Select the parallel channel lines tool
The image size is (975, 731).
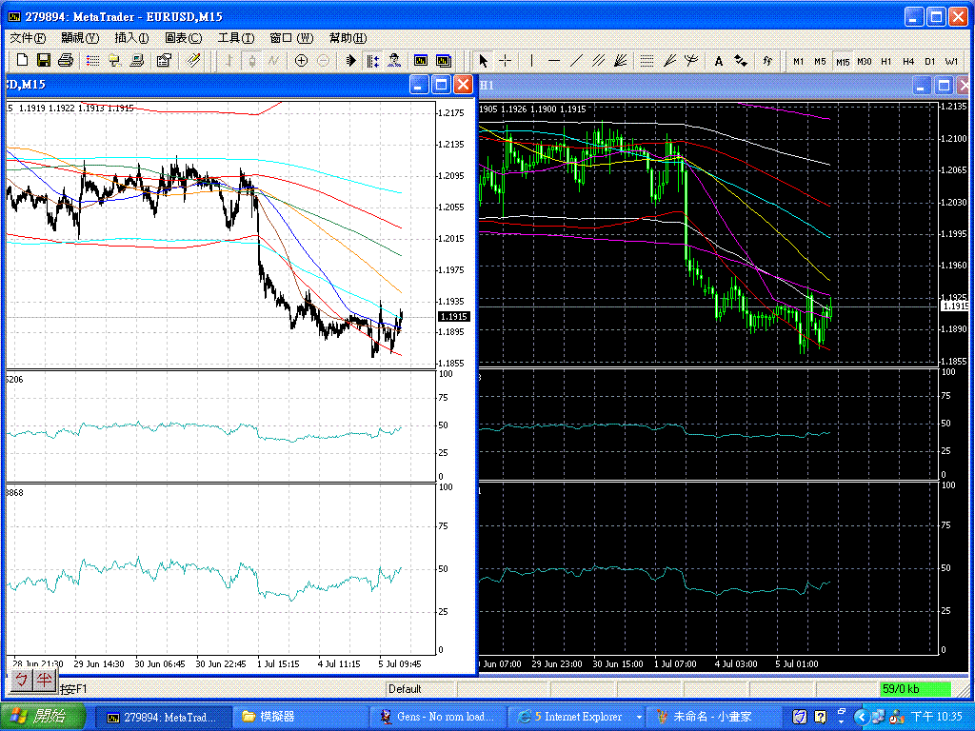[x=598, y=60]
